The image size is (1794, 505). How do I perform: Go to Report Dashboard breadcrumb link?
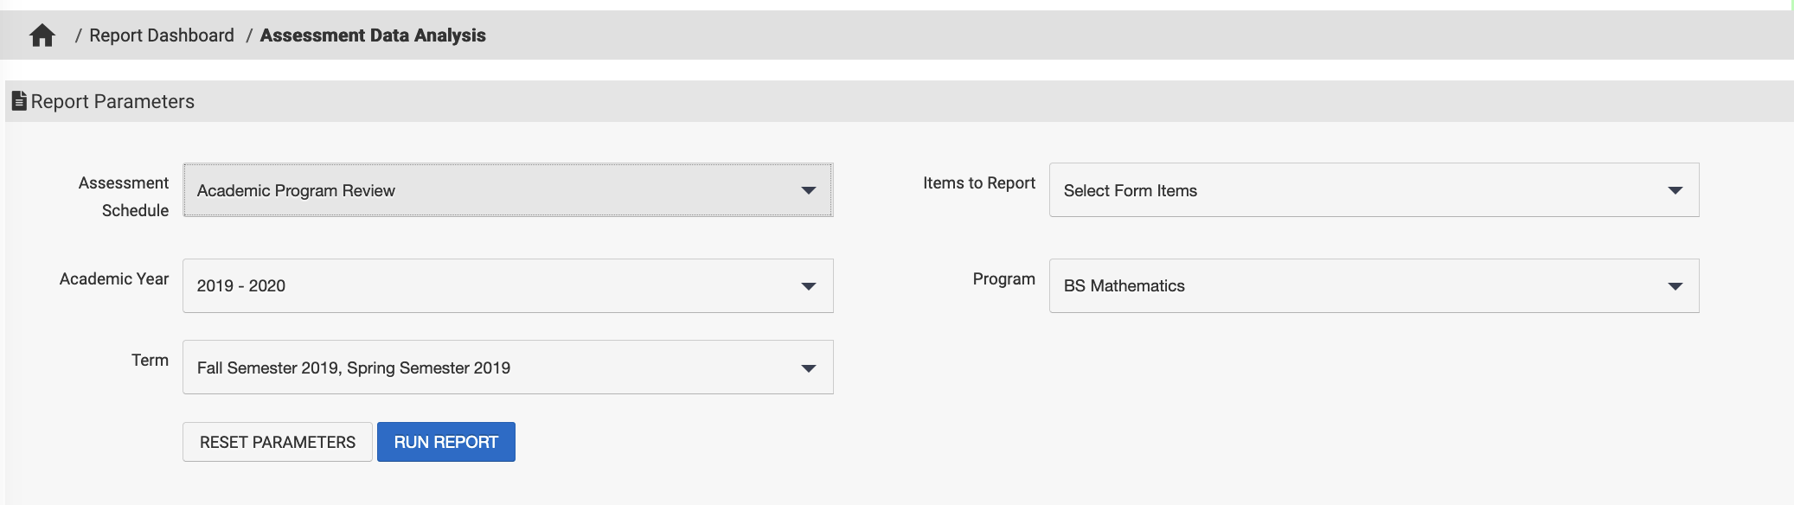tap(162, 35)
